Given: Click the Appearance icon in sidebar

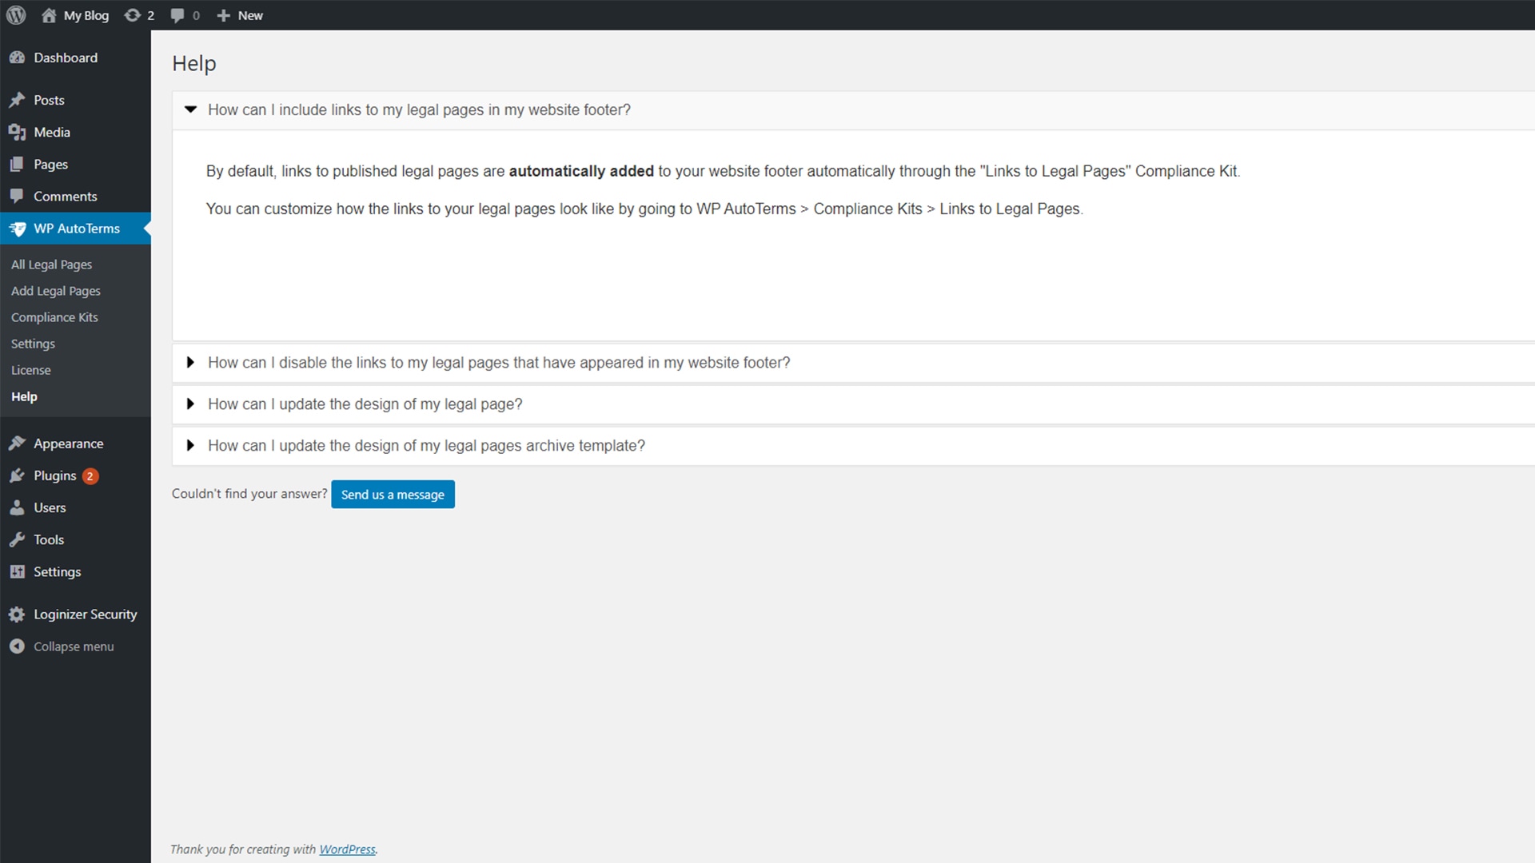Looking at the screenshot, I should (x=17, y=443).
